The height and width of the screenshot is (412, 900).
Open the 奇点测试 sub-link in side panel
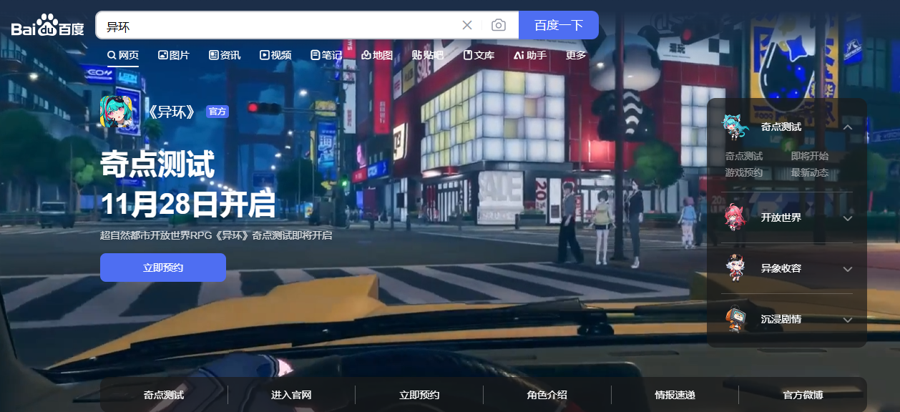(x=744, y=156)
